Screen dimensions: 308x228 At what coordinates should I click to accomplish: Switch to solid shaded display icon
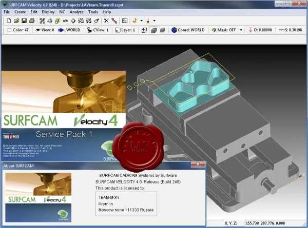[x=162, y=30]
